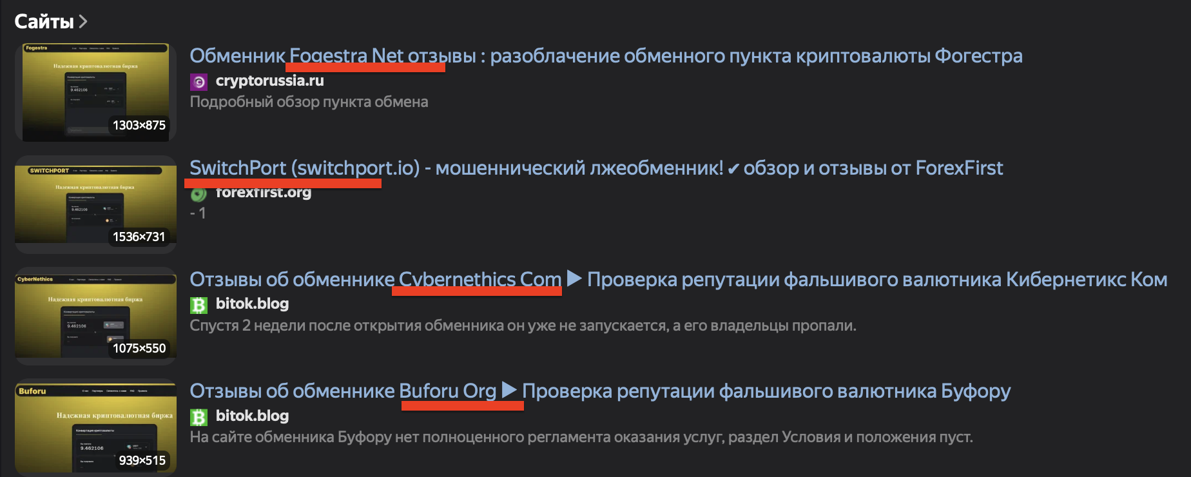1191x477 pixels.
Task: Click the bitok.blog favicon under Buforu result
Action: 198,416
